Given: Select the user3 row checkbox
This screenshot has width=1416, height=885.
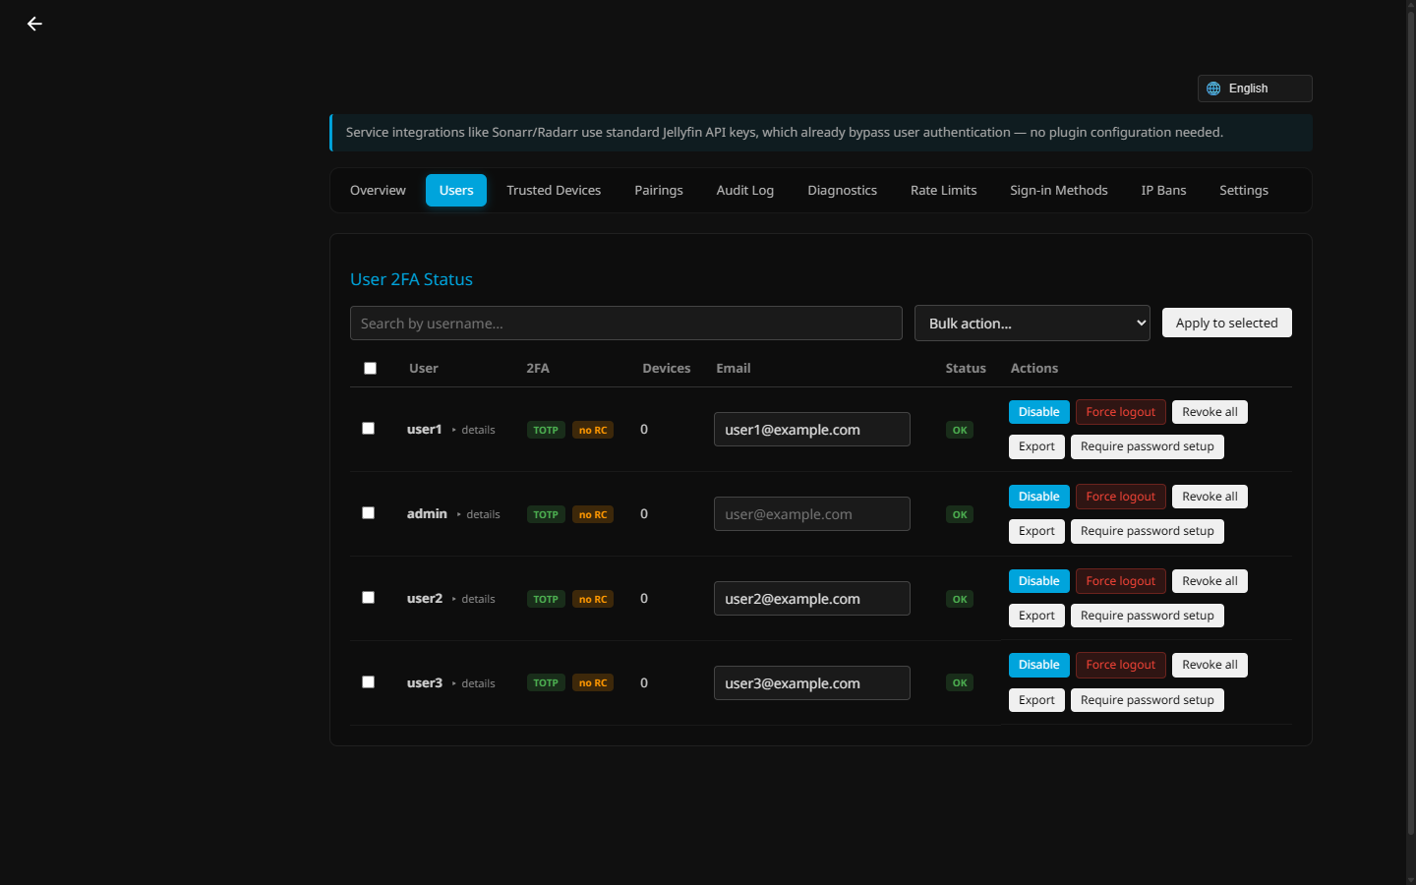Looking at the screenshot, I should [368, 682].
